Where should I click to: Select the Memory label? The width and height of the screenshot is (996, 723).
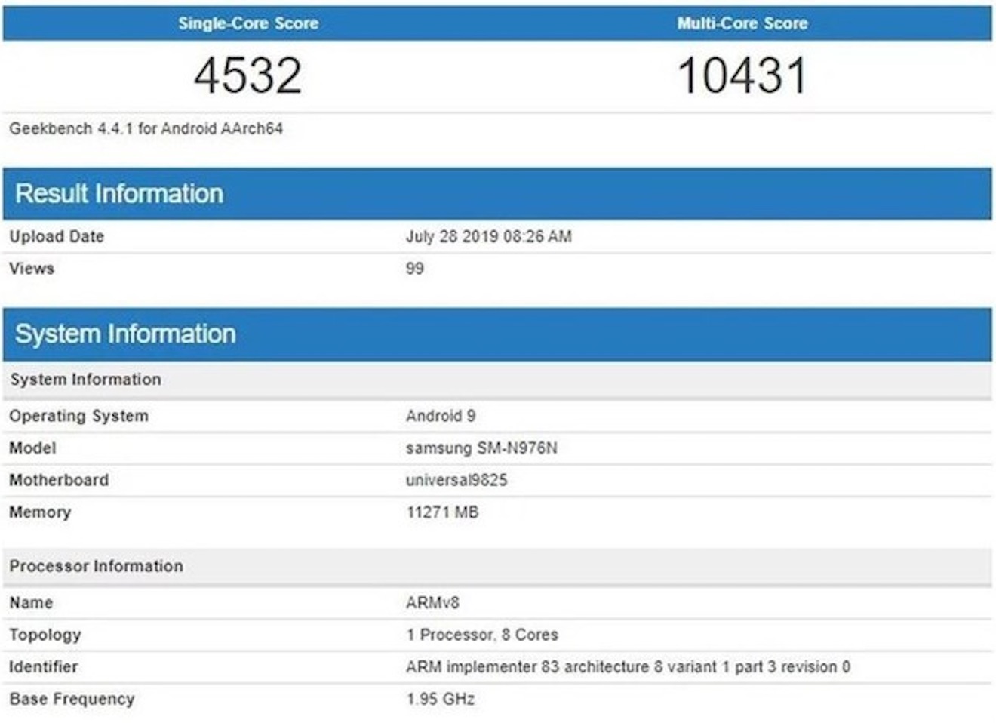pos(40,512)
